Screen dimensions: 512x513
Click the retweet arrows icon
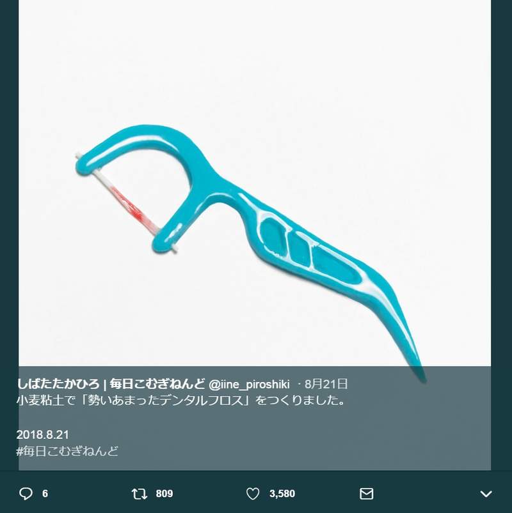140,494
